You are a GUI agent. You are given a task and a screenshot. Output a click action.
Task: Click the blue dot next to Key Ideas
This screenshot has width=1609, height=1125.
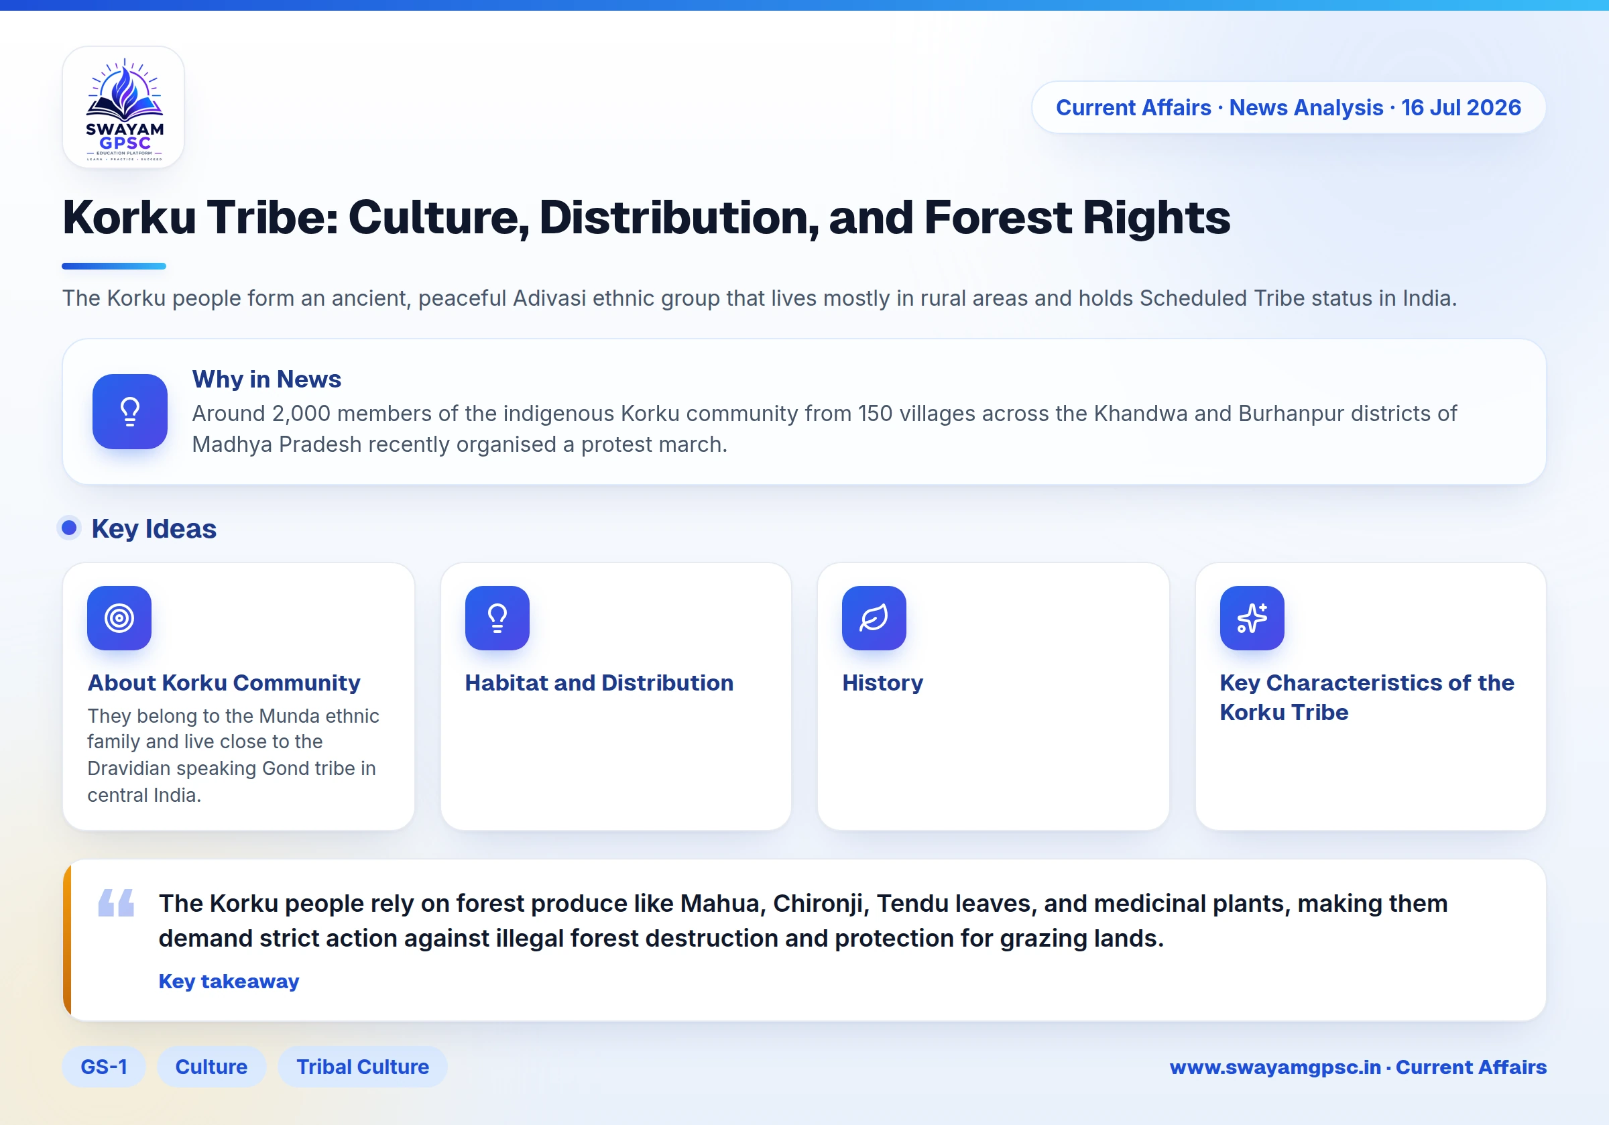[68, 528]
